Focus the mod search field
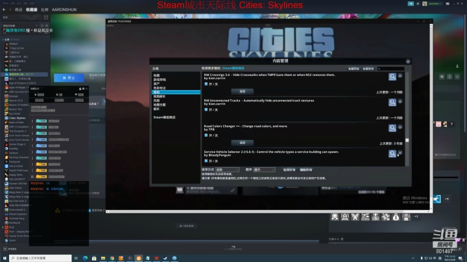Screen dimensions: 467x262 click(x=390, y=69)
